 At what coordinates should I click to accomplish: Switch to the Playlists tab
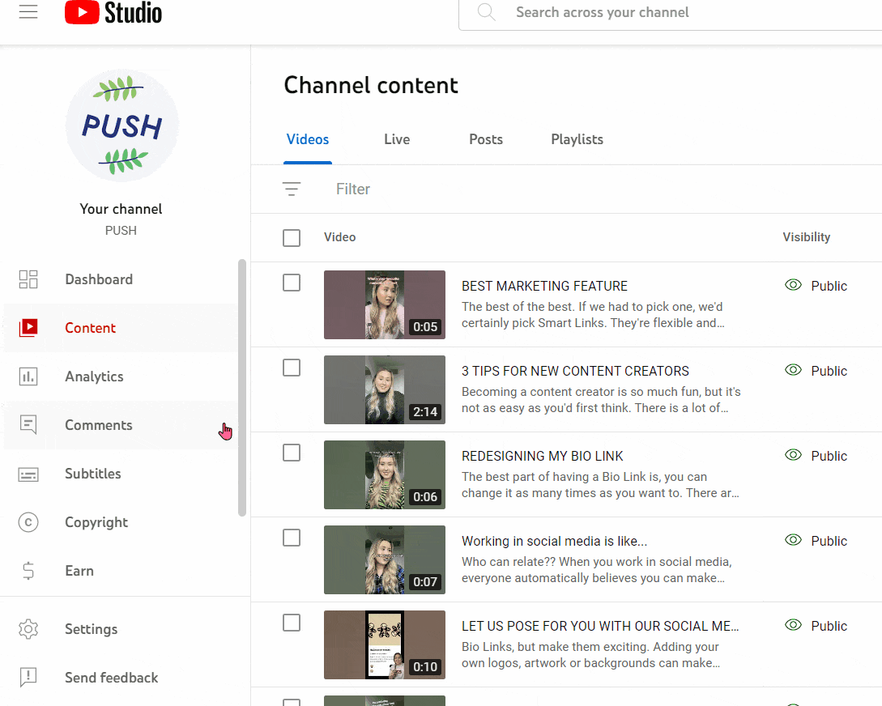[x=577, y=139]
